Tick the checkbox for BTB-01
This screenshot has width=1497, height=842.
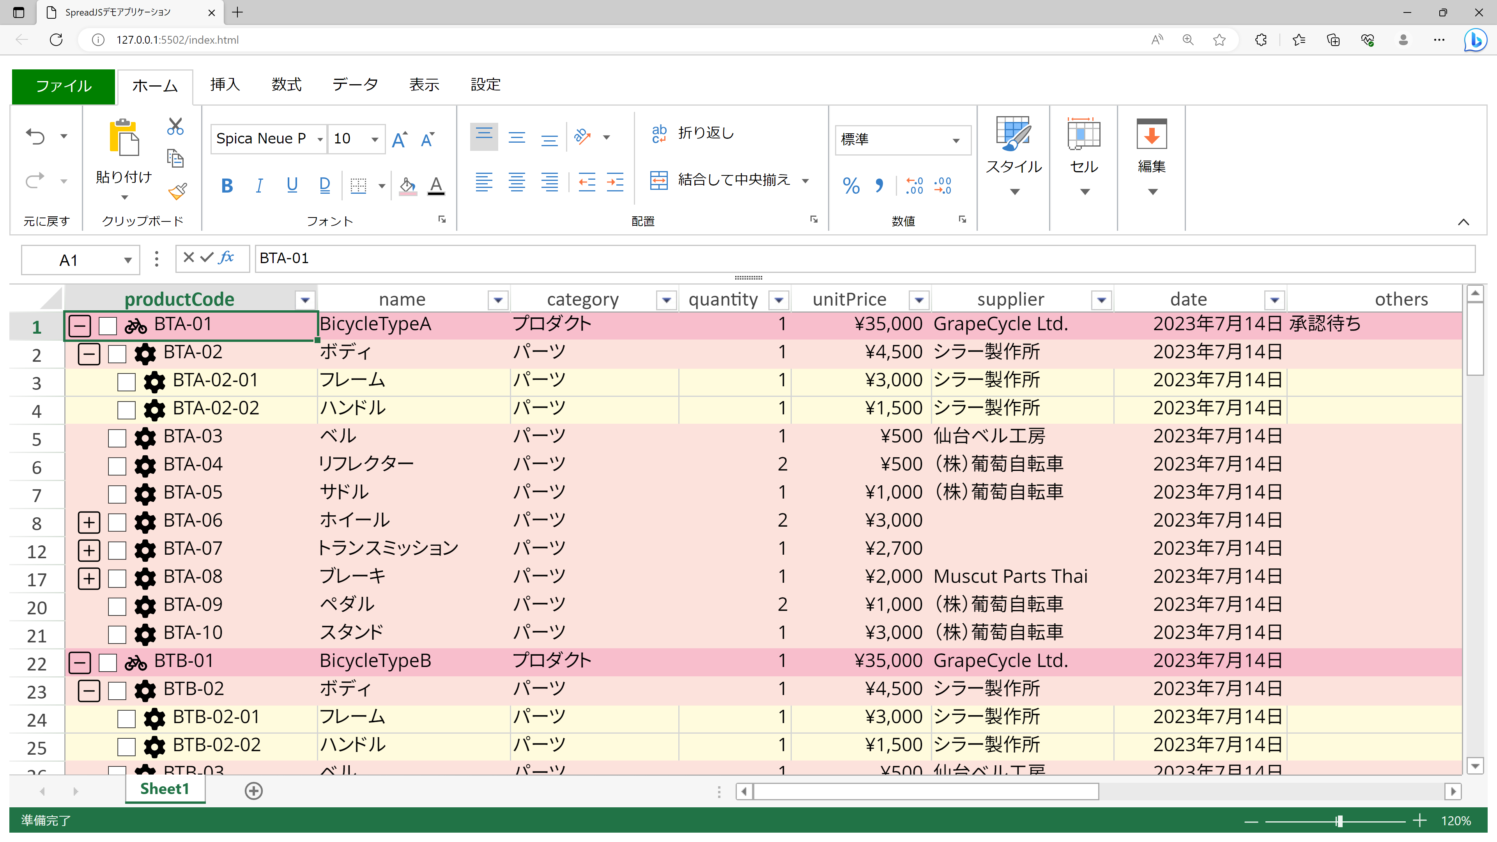click(108, 662)
